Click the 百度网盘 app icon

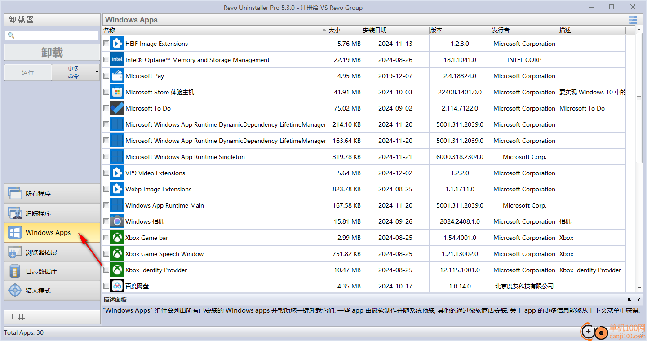(x=117, y=286)
